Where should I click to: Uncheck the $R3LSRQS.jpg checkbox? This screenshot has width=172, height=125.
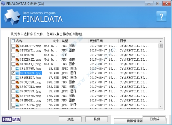pyautogui.click(x=13, y=73)
